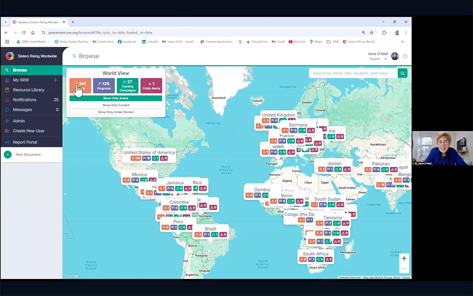Click the map search input field
473x296 pixels.
tap(352, 73)
